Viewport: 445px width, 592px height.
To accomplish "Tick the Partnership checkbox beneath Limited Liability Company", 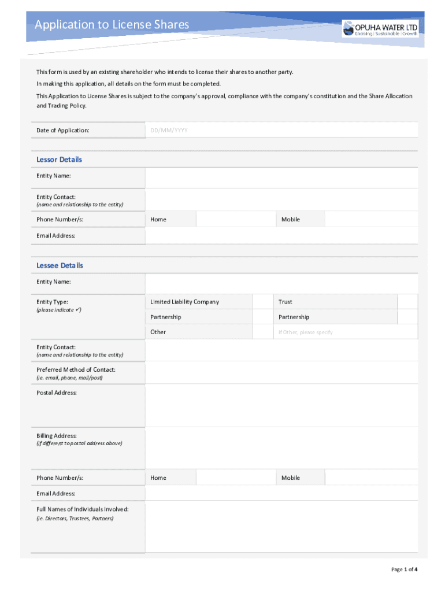I will pyautogui.click(x=262, y=317).
